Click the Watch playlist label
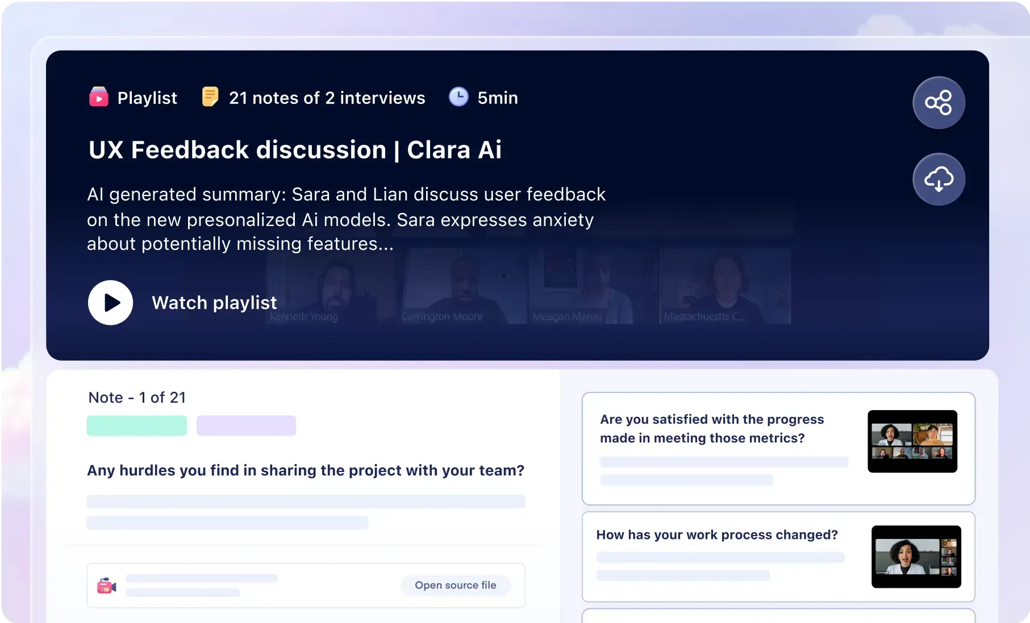Image resolution: width=1030 pixels, height=623 pixels. pos(214,303)
